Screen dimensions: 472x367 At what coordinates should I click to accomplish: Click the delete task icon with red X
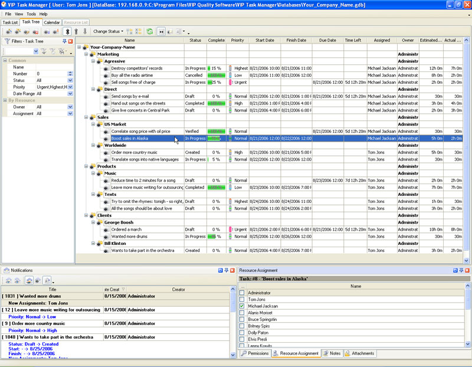point(35,31)
